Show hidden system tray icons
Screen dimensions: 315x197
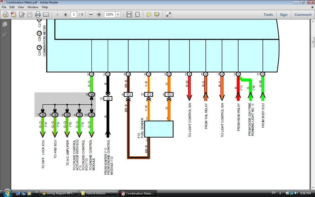(281, 193)
